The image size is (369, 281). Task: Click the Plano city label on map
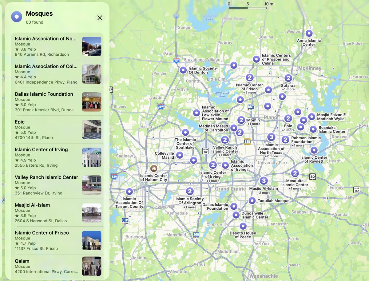(x=270, y=117)
